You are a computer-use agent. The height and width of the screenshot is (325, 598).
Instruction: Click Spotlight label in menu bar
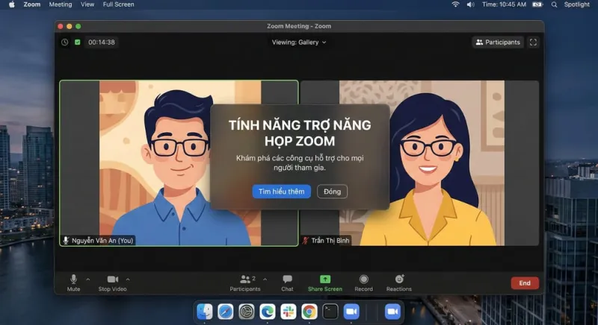point(576,4)
